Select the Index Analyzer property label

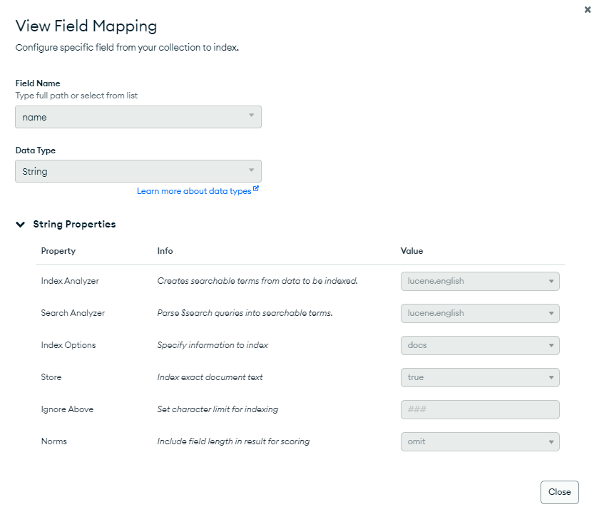[70, 281]
